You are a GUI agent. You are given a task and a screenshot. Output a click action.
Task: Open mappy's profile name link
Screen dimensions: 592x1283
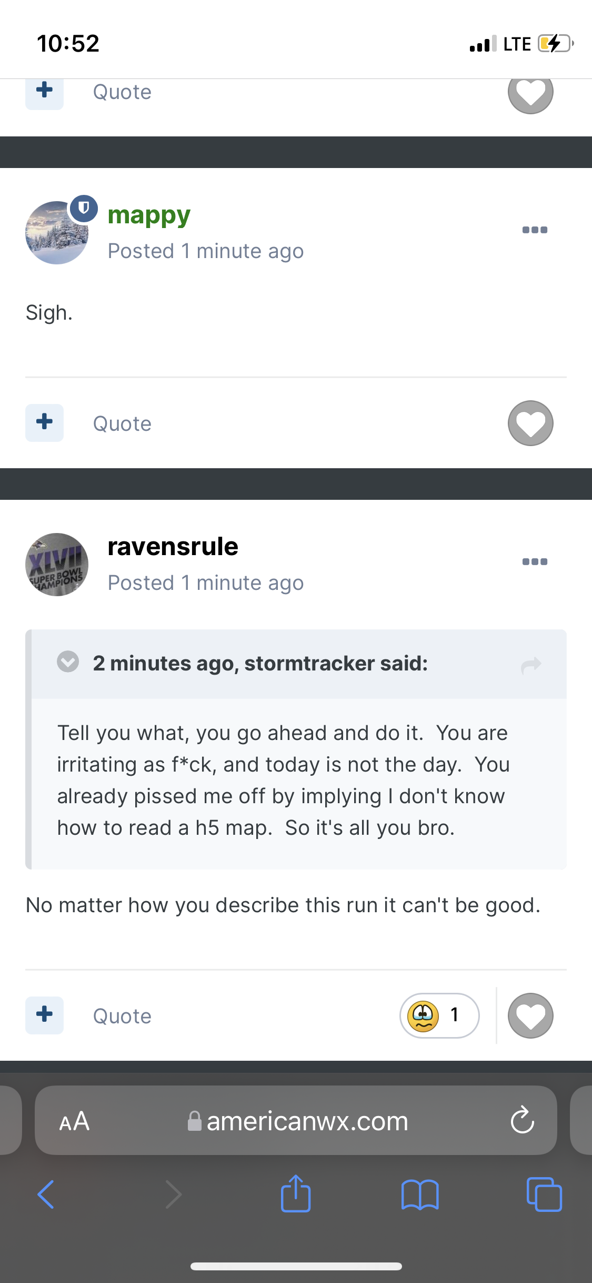pos(149,215)
